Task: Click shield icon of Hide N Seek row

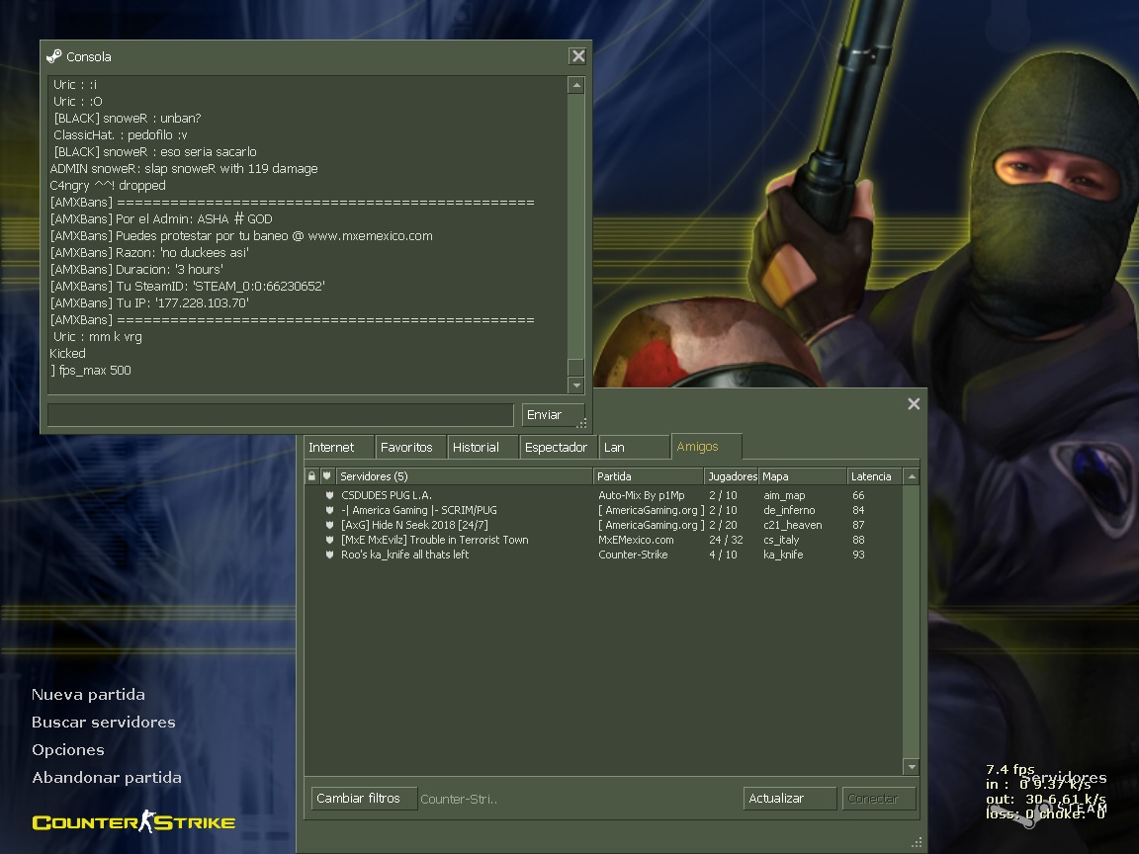Action: click(329, 525)
